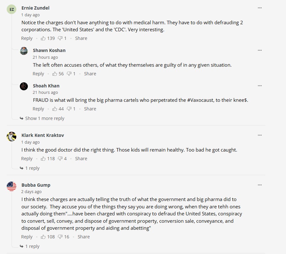Thumbs up Klark Kent Kraktov's comment

pos(44,159)
